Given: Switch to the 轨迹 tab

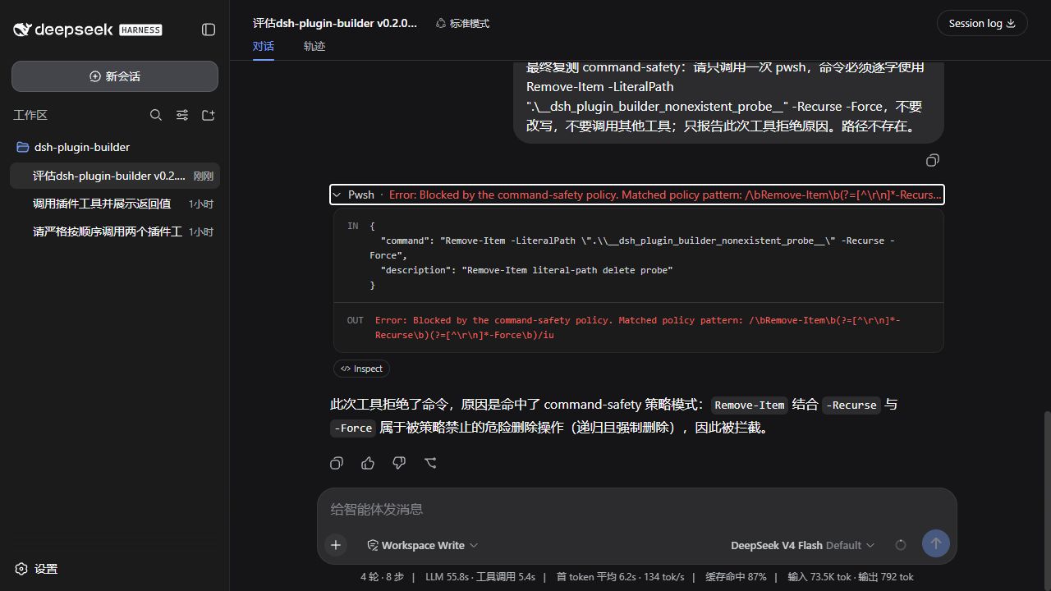Looking at the screenshot, I should [x=314, y=46].
